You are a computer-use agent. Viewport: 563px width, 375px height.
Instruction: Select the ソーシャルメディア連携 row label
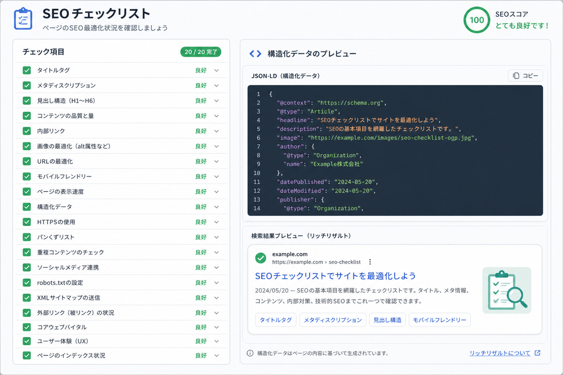click(x=68, y=268)
